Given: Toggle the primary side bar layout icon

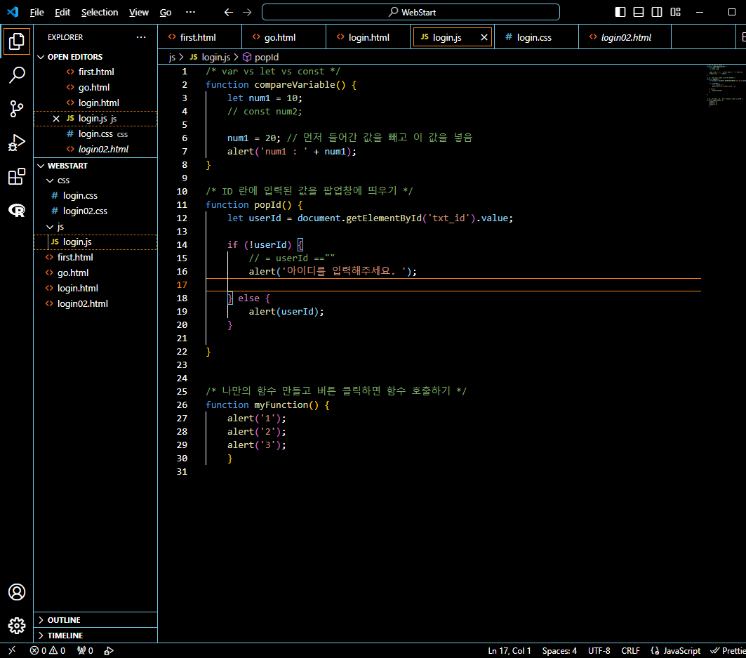Looking at the screenshot, I should point(620,12).
